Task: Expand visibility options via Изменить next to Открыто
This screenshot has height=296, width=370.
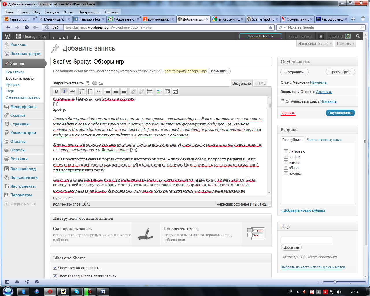Action: coord(324,92)
